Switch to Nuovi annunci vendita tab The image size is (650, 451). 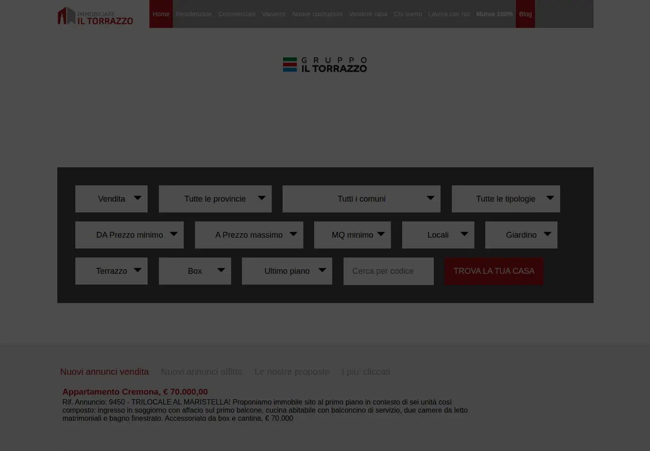pos(104,372)
